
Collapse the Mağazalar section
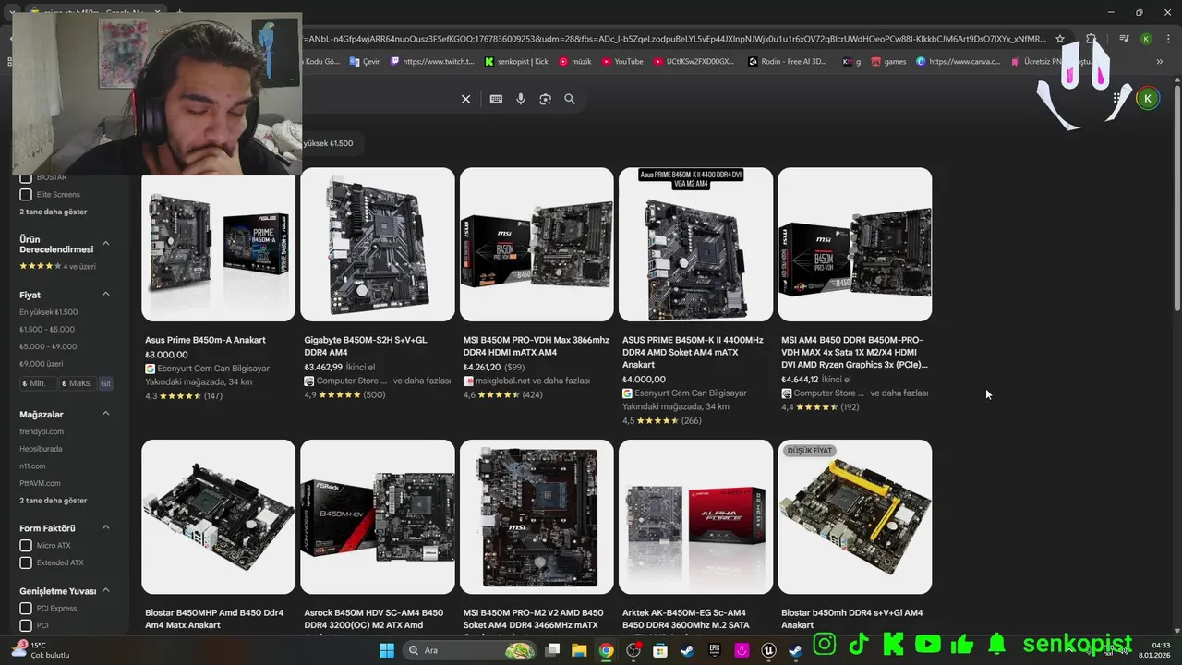pyautogui.click(x=105, y=414)
